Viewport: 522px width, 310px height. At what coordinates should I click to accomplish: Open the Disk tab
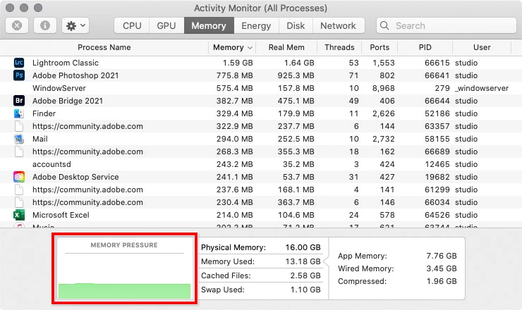click(296, 25)
